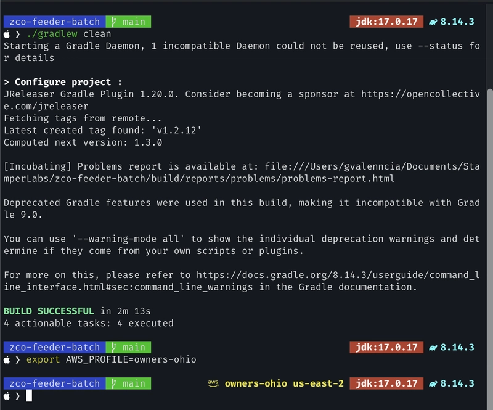Open the opencollective JReleaser sponsor URL

click(x=420, y=94)
